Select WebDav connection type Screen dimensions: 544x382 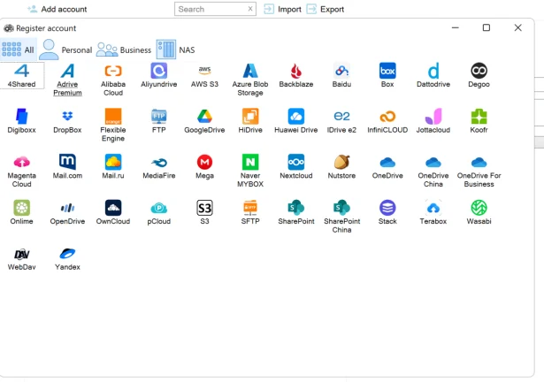[x=21, y=258]
